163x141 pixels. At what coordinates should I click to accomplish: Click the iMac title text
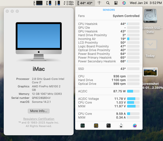39,69
